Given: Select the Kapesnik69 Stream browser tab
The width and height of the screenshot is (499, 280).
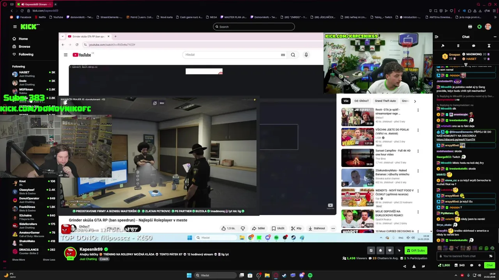Looking at the screenshot, I should click(35, 4).
